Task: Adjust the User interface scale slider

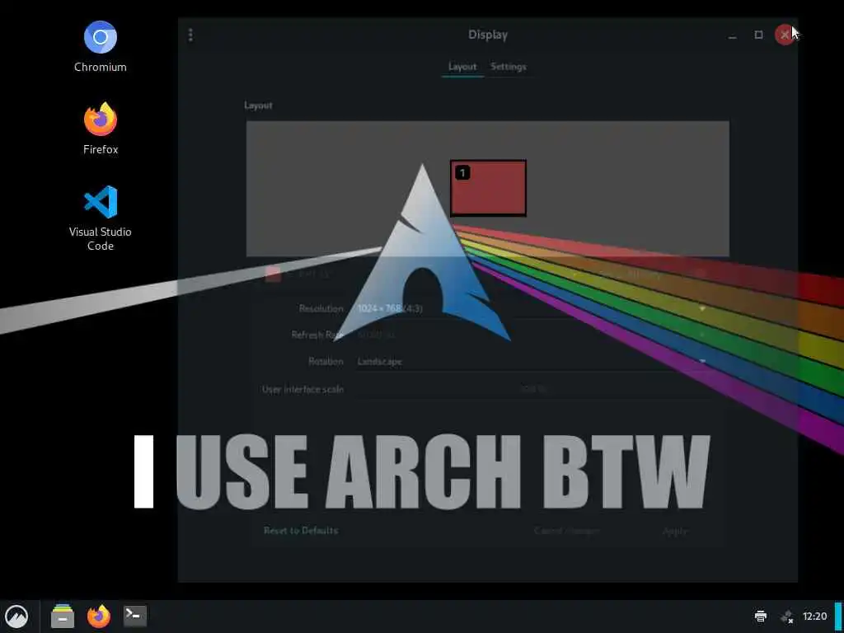Action: 532,389
